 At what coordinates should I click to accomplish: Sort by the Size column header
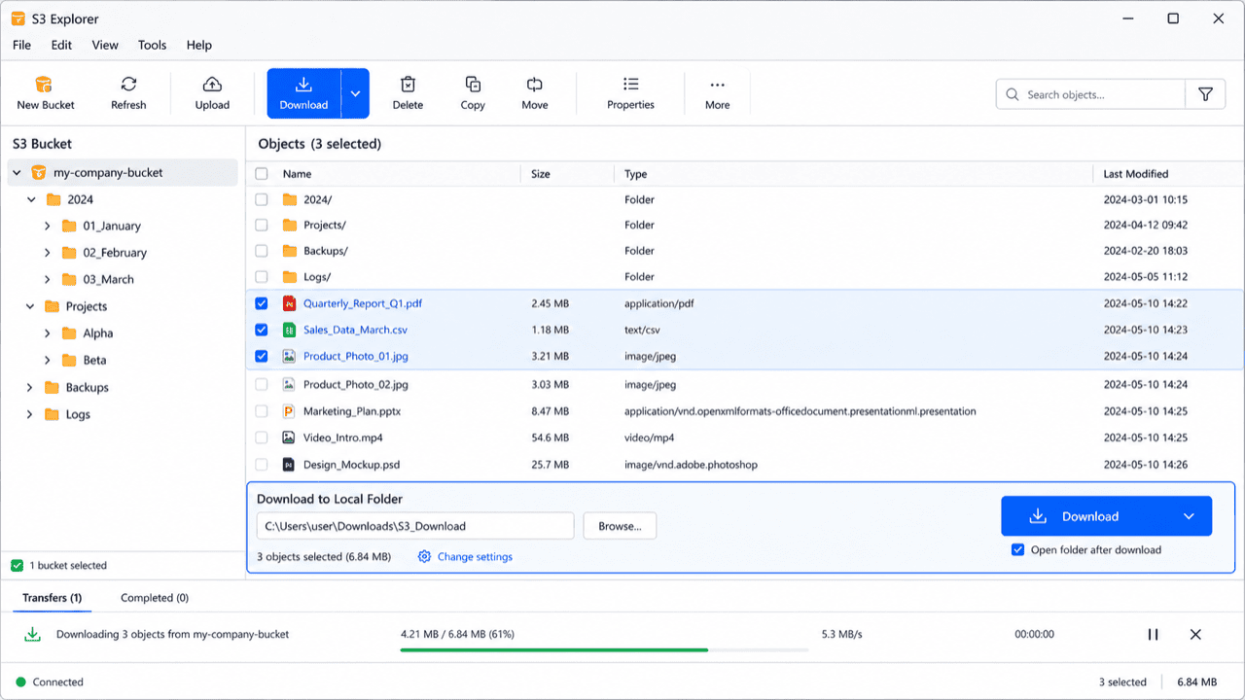pyautogui.click(x=541, y=174)
